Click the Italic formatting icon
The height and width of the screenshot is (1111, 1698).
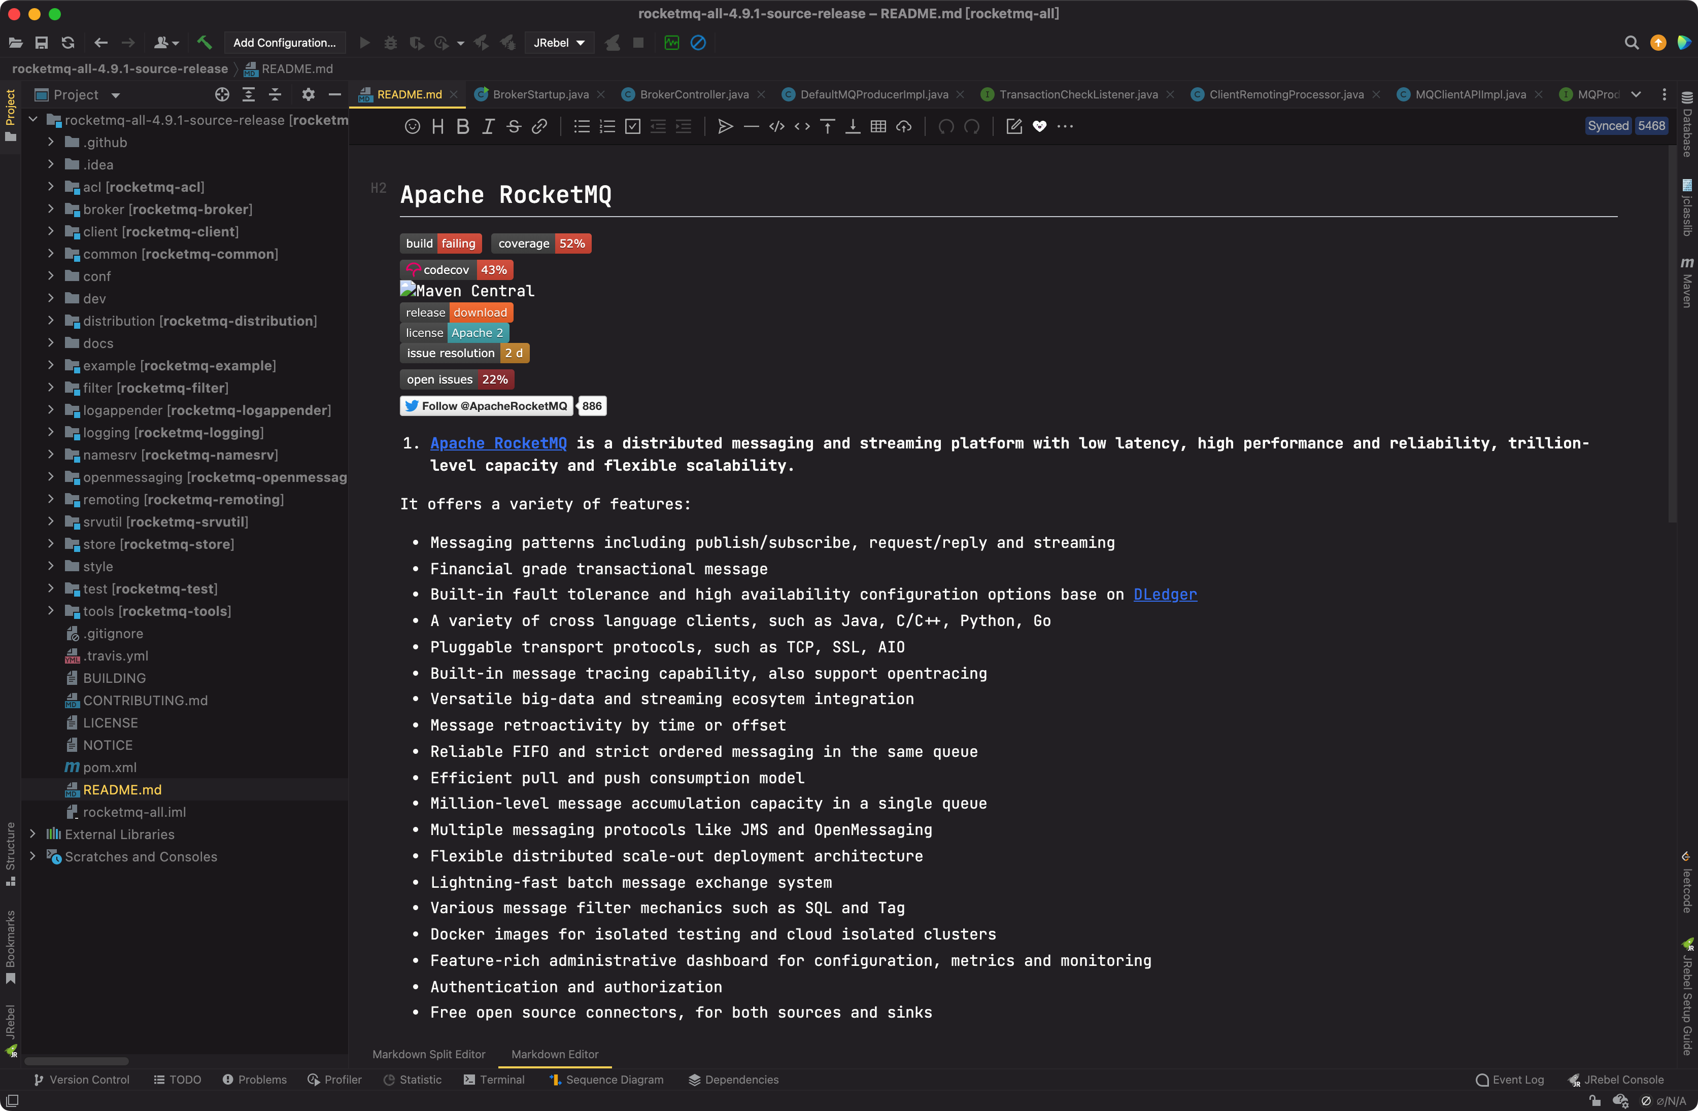pyautogui.click(x=488, y=126)
